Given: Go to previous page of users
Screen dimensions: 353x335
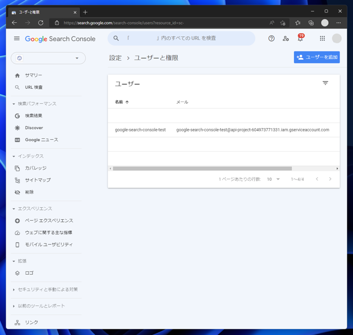Looking at the screenshot, I should 317,179.
